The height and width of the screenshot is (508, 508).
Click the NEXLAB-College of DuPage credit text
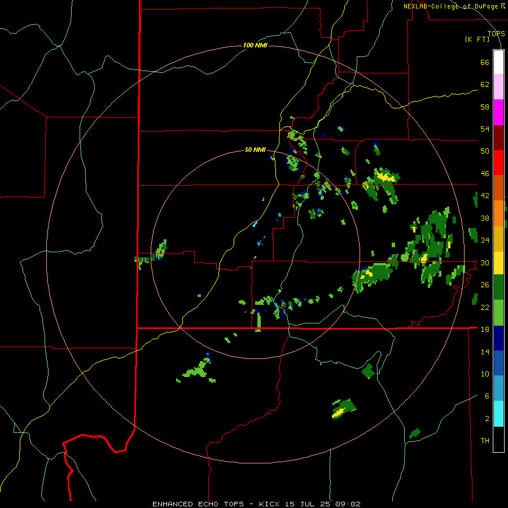coord(454,6)
